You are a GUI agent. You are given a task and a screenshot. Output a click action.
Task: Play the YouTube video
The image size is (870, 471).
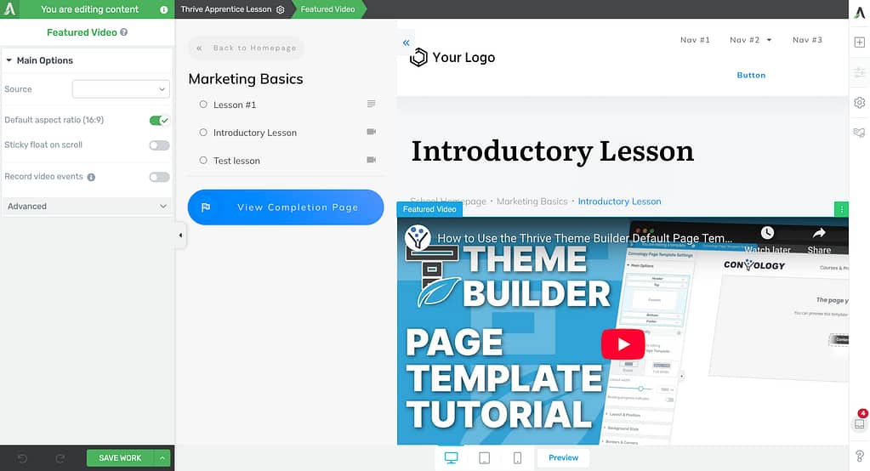[623, 344]
